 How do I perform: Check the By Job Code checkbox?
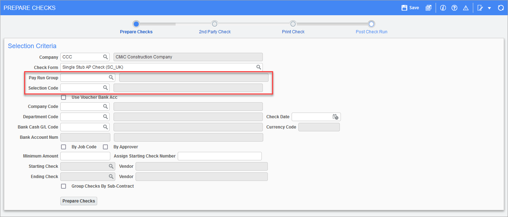click(x=63, y=147)
